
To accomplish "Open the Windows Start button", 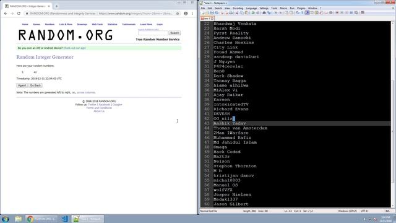I will (6, 219).
